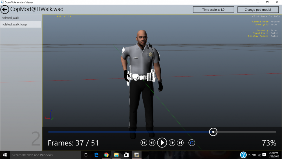
Task: Toggle the Show grid option
Action: coord(266,25)
